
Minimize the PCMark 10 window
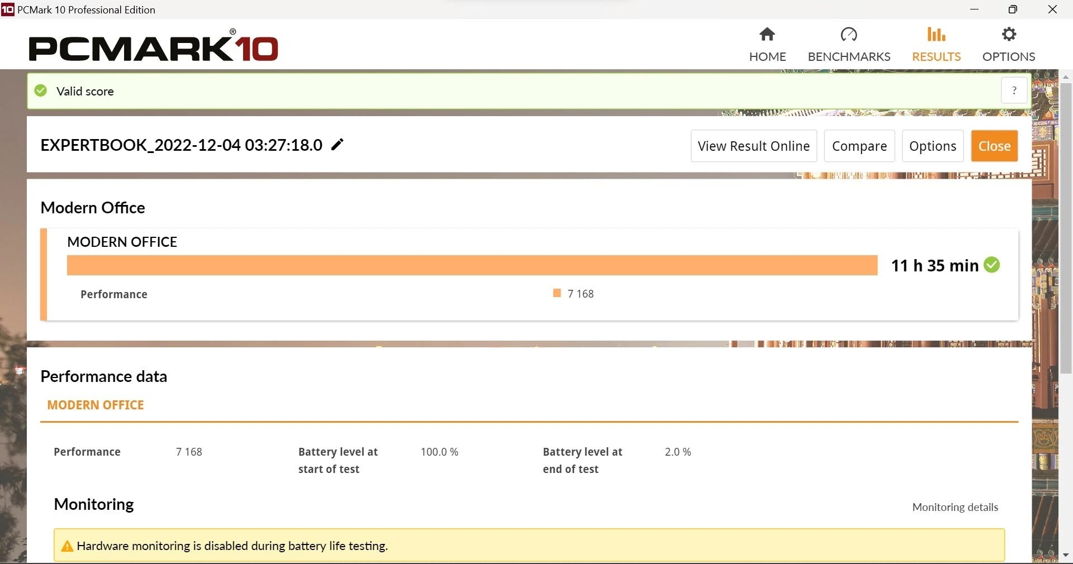click(x=975, y=9)
